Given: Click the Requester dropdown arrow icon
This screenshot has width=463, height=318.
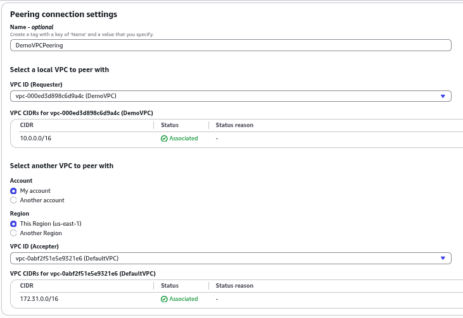Looking at the screenshot, I should click(443, 96).
